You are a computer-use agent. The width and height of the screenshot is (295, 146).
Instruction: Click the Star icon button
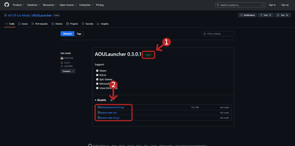278,15
